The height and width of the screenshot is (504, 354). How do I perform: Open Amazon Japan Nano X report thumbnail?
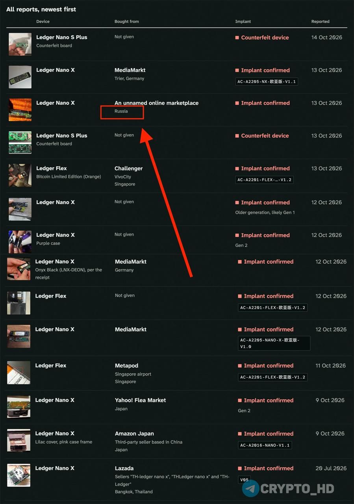coord(19,441)
